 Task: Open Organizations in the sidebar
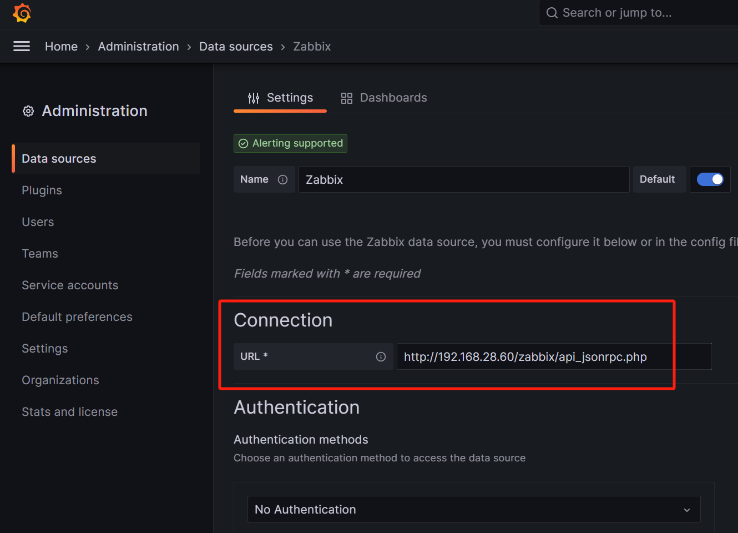coord(60,380)
